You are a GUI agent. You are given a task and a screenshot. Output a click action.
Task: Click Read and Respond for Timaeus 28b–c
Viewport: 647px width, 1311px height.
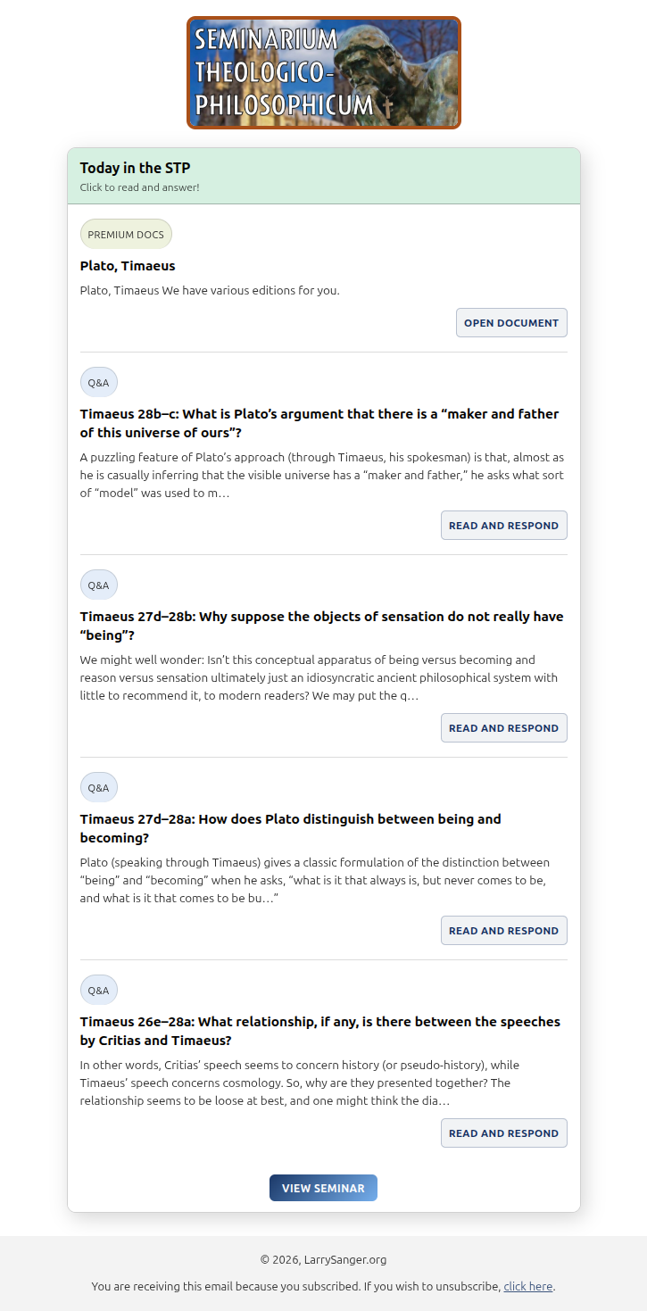[504, 526]
